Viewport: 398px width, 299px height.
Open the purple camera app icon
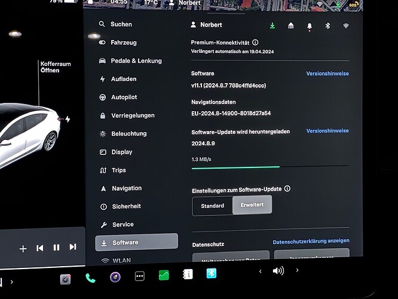[115, 277]
